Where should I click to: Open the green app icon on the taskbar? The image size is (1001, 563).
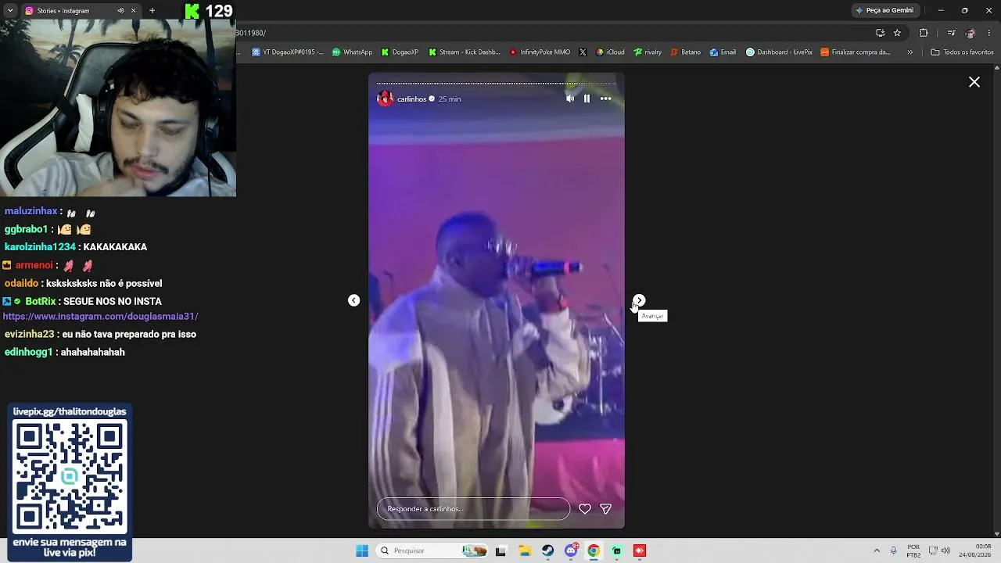pyautogui.click(x=617, y=550)
